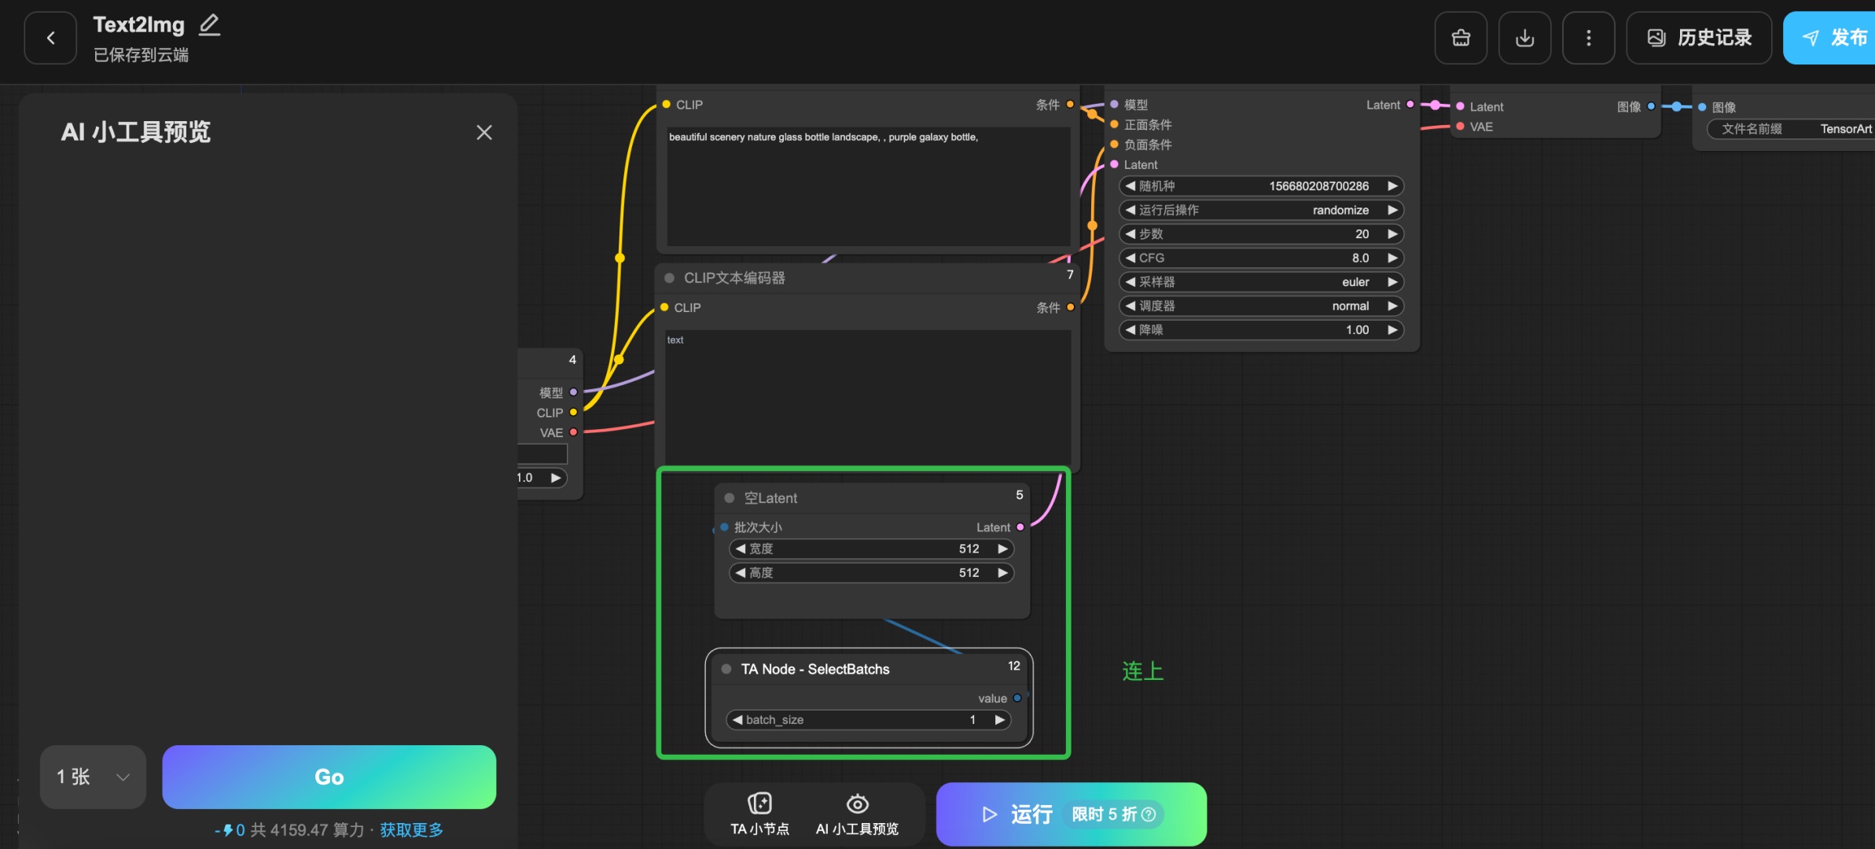Image resolution: width=1875 pixels, height=849 pixels.
Task: Click the positive prompt text box
Action: point(867,187)
